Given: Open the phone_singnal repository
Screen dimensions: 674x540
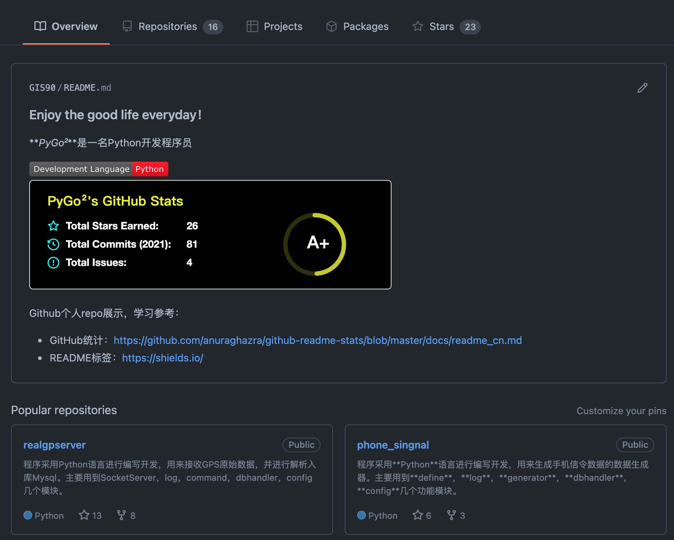Looking at the screenshot, I should point(393,445).
